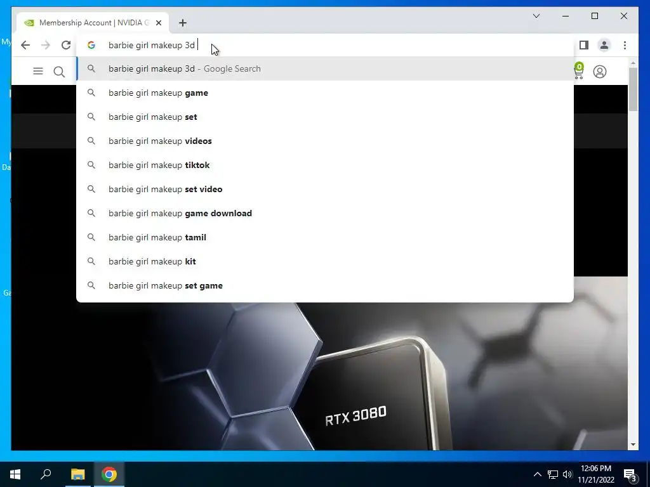Pick suggestion 'barbie girl makeup tamil'
Viewport: 650px width, 487px height.
(x=325, y=237)
